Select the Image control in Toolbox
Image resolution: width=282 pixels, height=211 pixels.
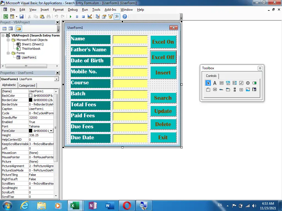point(248,90)
